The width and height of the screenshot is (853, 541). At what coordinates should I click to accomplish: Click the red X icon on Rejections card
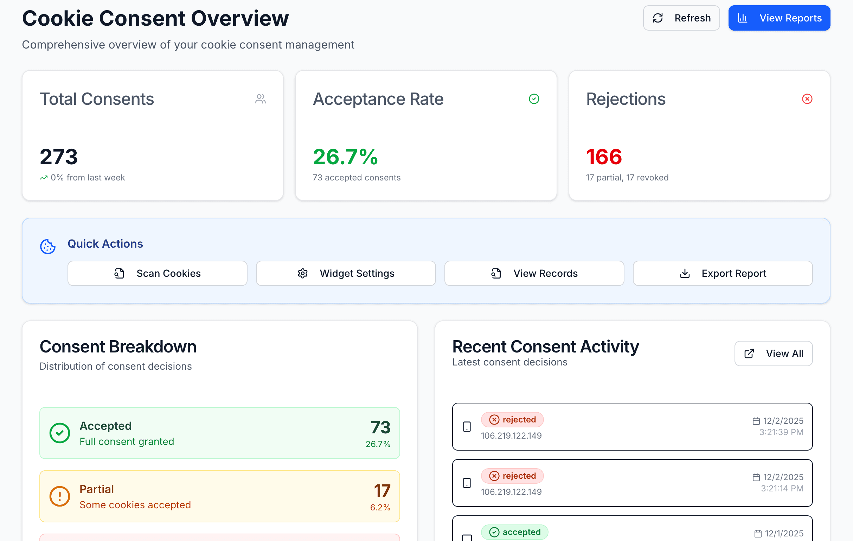point(807,99)
